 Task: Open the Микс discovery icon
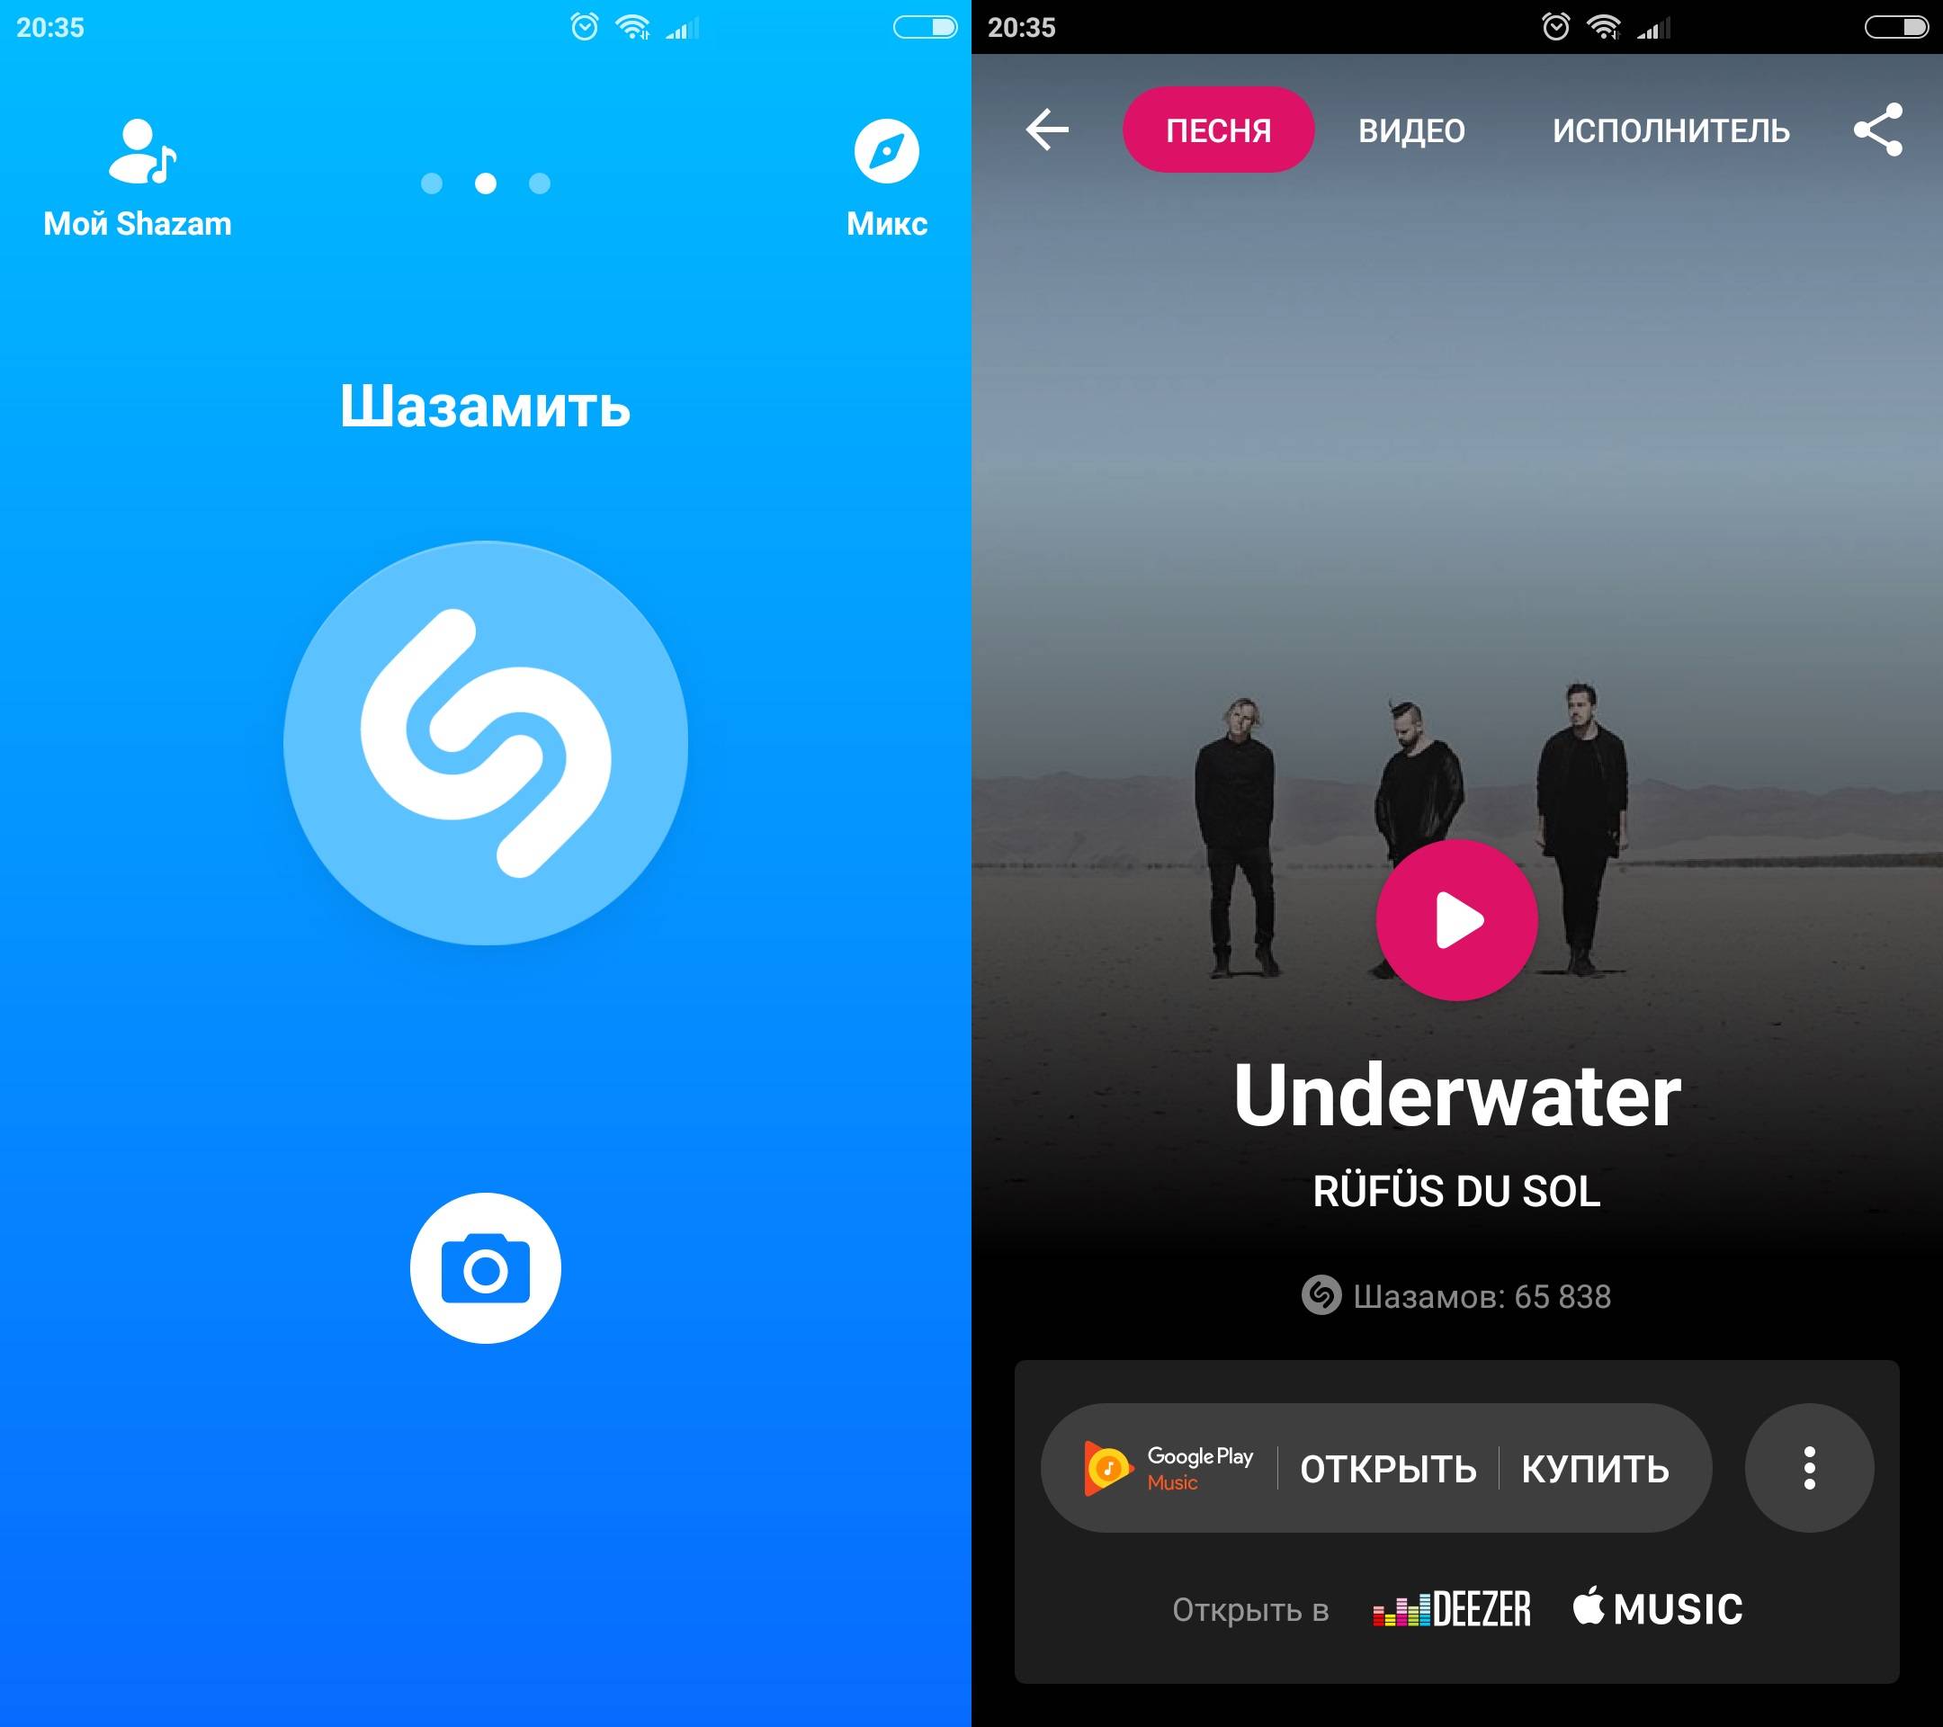coord(883,152)
